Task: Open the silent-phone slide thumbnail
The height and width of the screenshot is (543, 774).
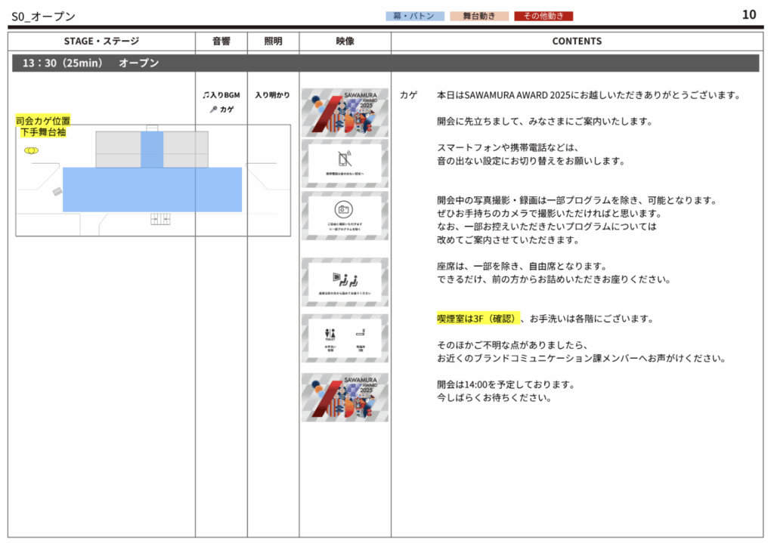Action: (345, 163)
